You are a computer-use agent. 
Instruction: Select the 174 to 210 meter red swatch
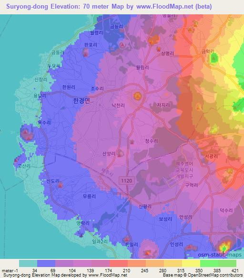119,263
